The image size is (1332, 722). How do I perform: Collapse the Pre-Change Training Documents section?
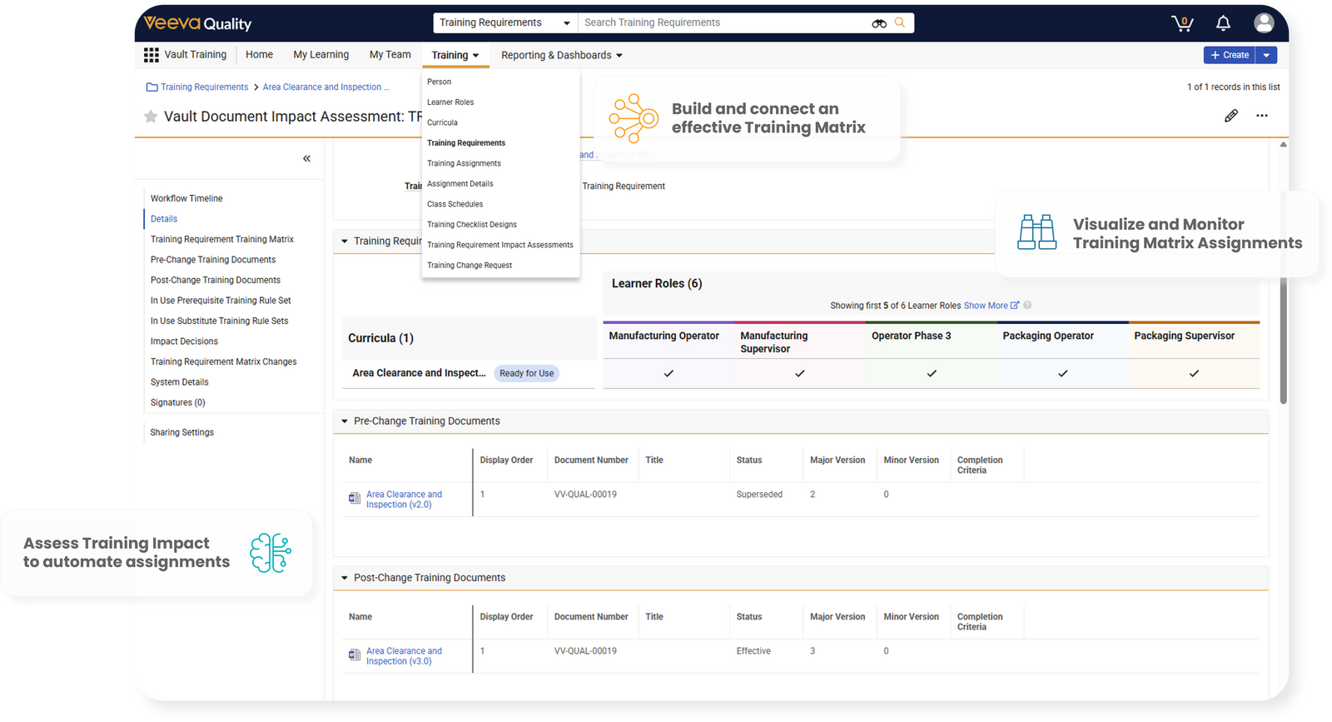click(345, 421)
